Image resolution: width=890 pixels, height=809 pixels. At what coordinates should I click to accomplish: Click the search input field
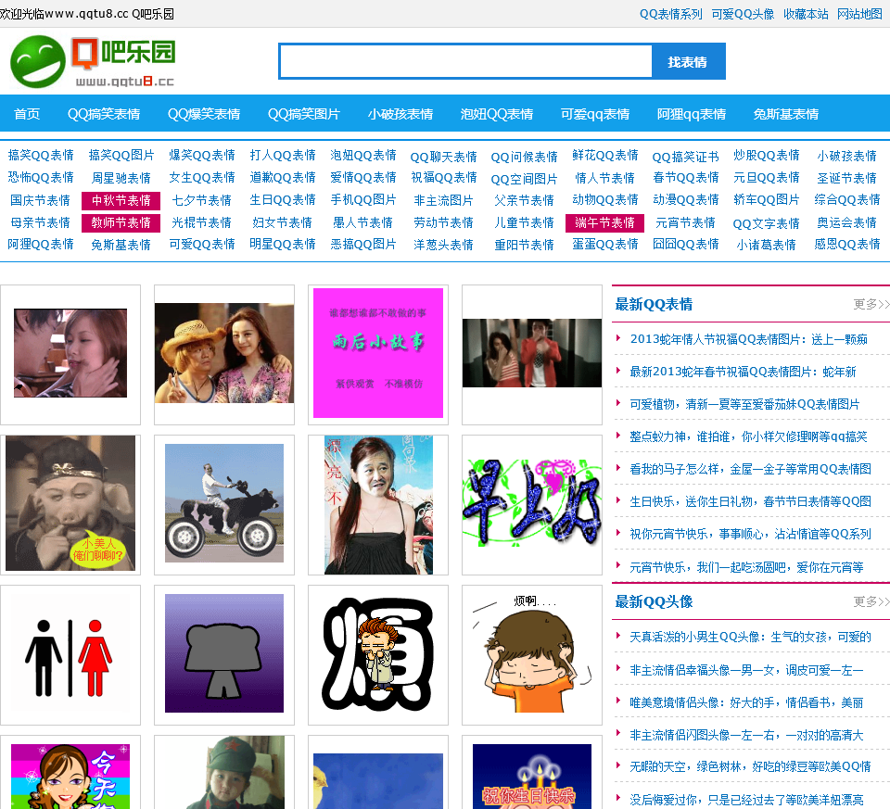tap(465, 61)
